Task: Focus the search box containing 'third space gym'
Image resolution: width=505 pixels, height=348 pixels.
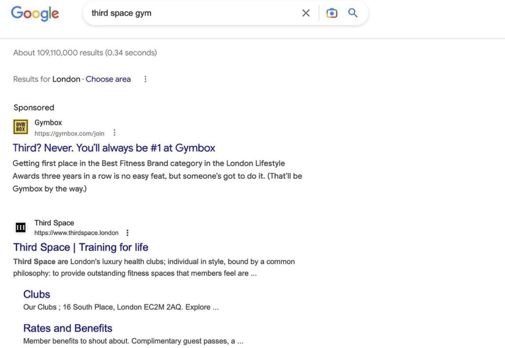Action: pos(192,13)
